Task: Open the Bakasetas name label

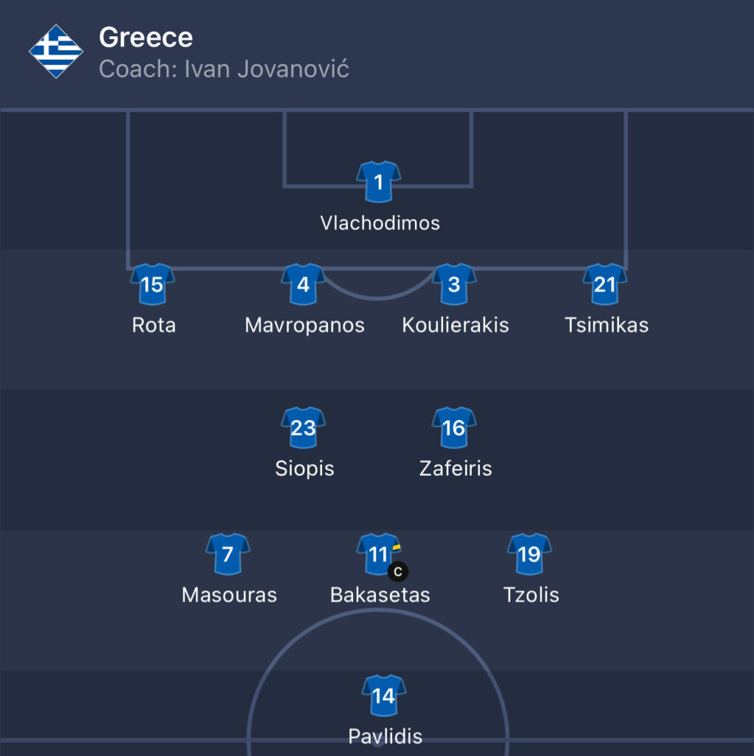Action: click(380, 595)
